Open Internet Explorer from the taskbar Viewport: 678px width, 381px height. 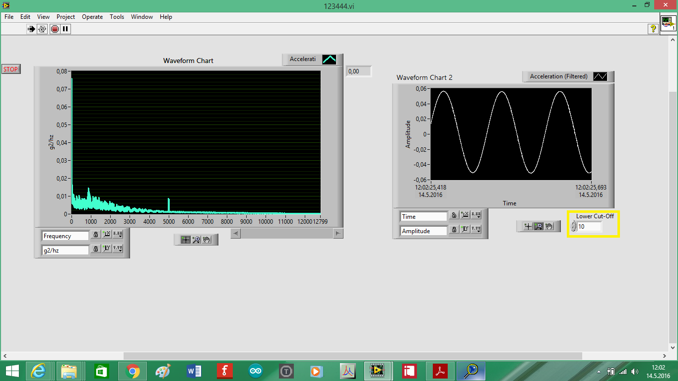coord(39,371)
